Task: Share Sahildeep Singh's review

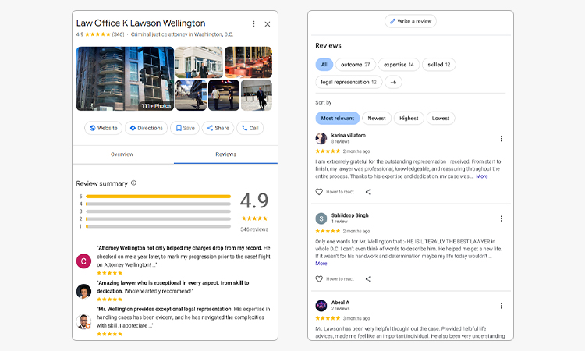Action: [x=368, y=279]
